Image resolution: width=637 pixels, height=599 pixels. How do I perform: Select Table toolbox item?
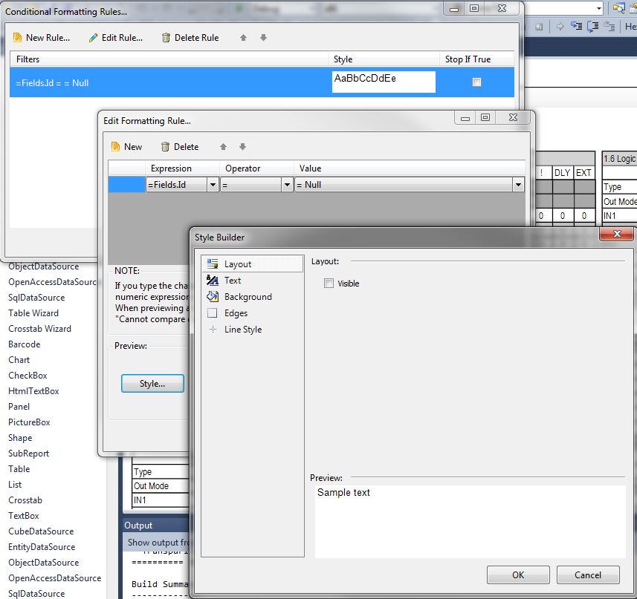tap(19, 469)
